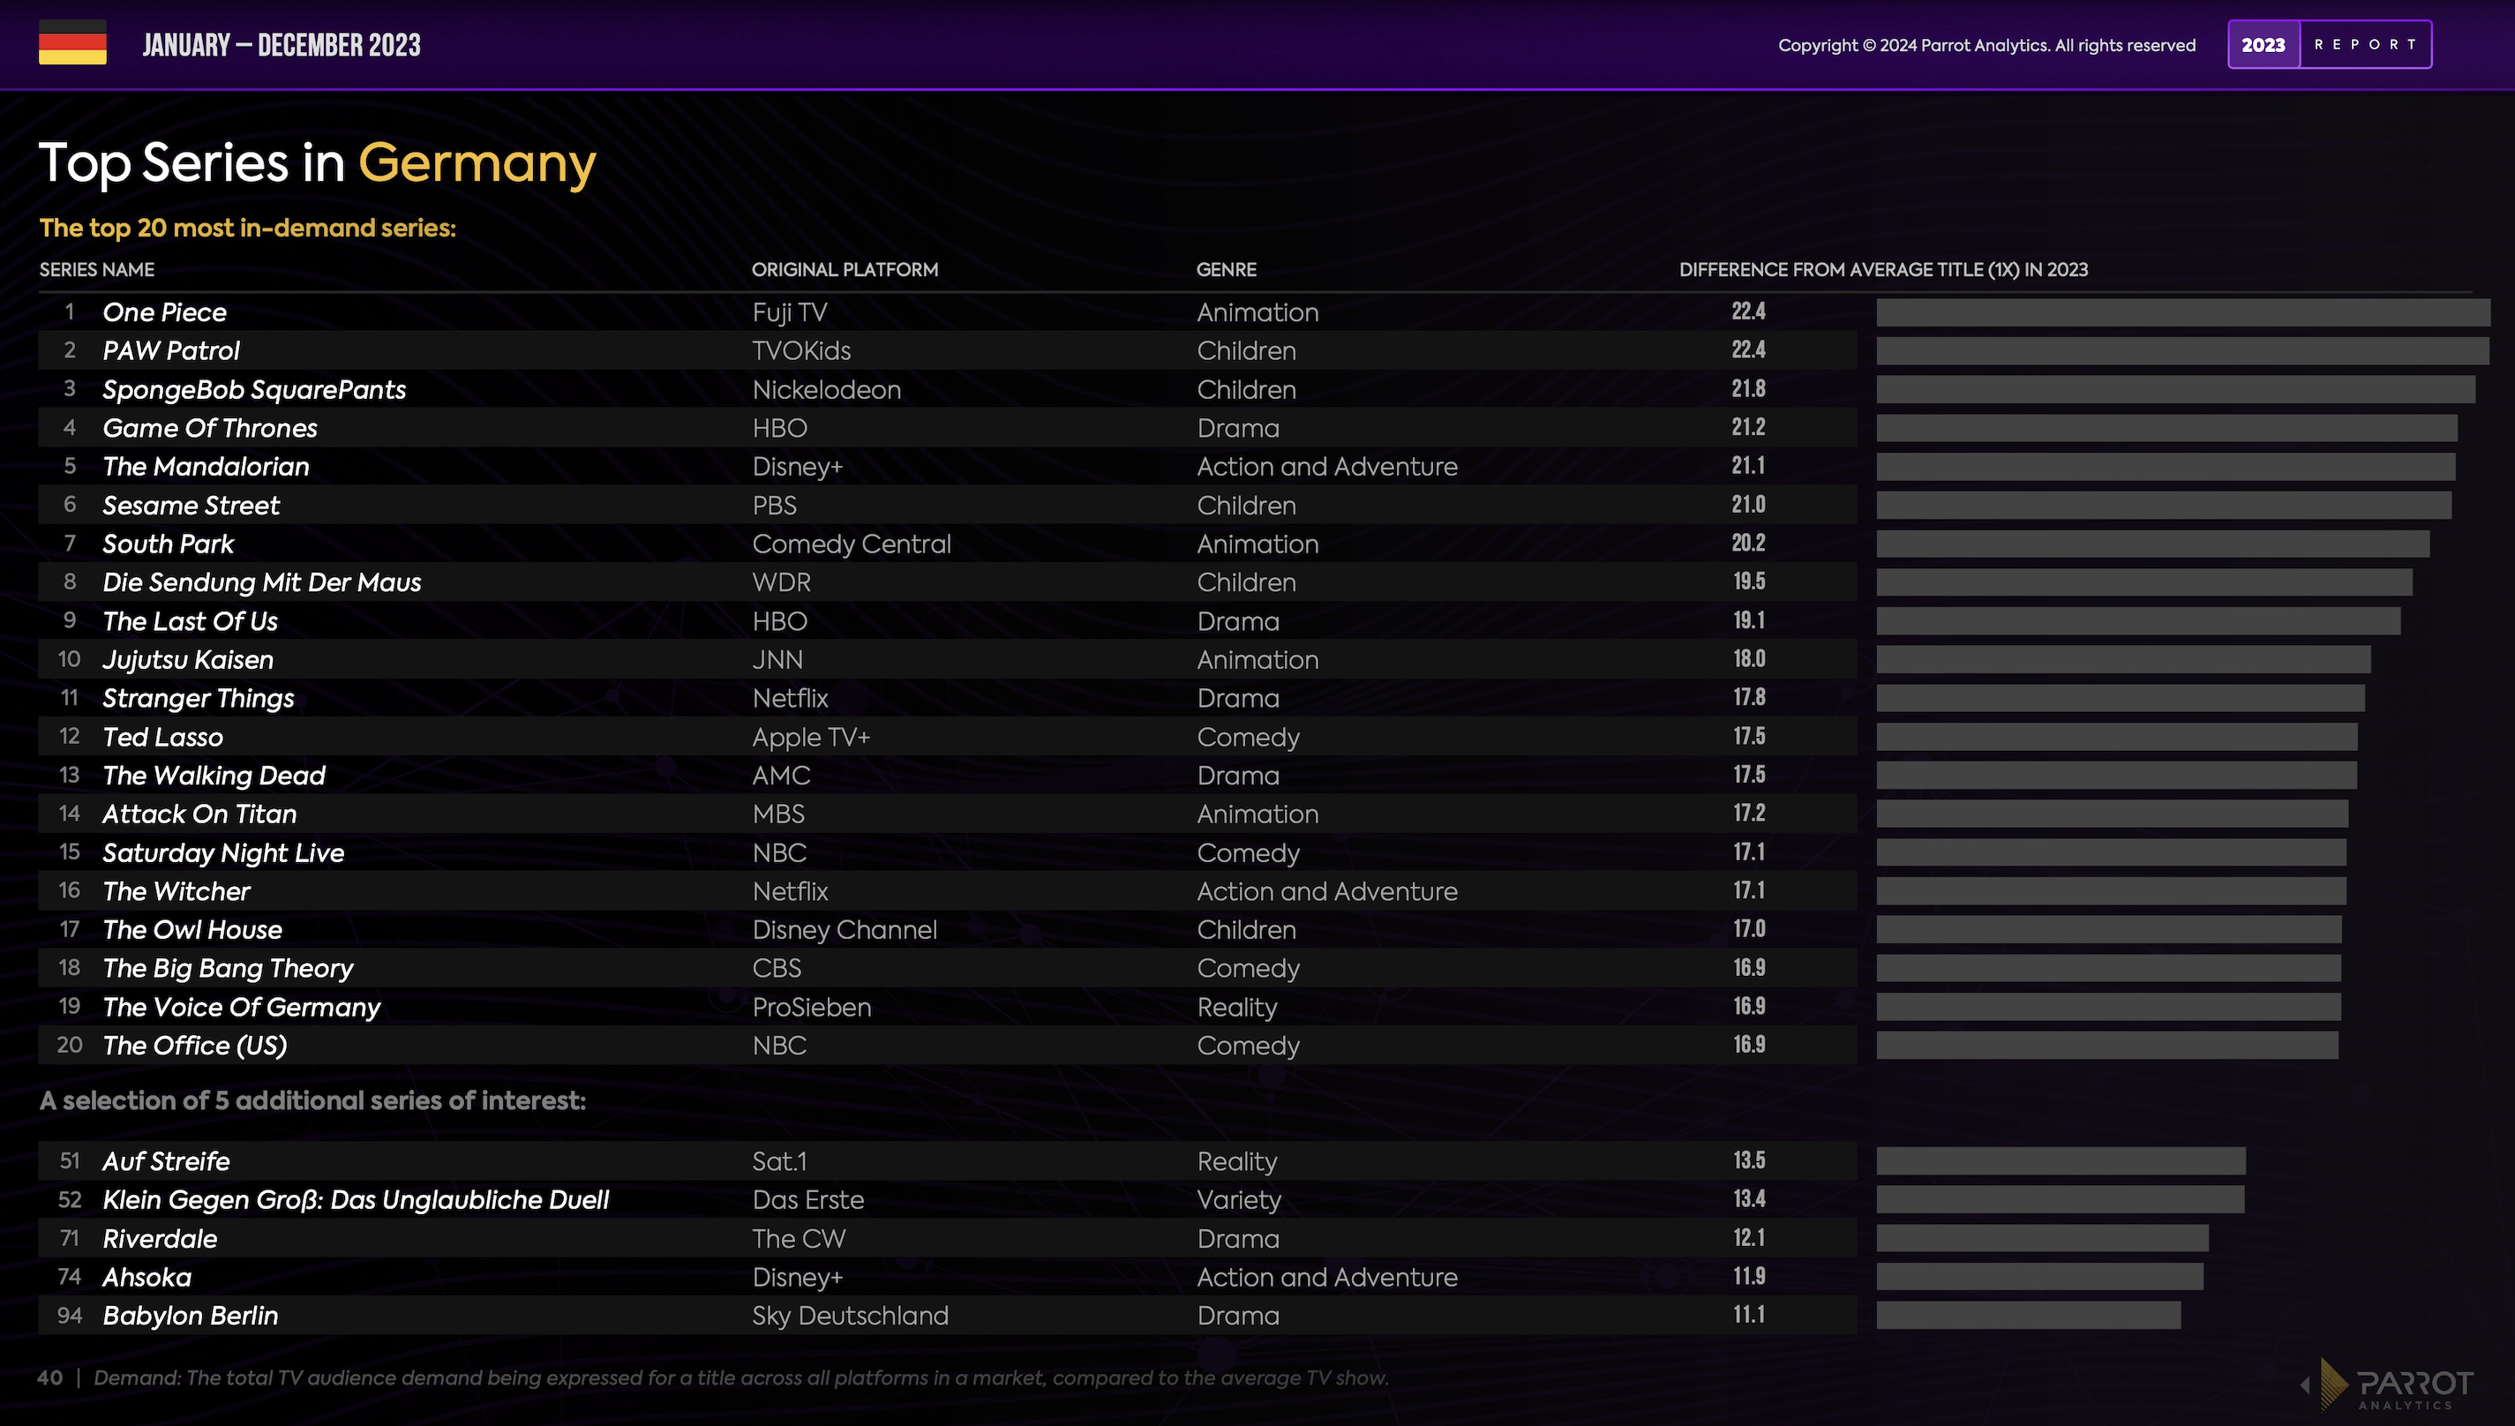Click the 'TVOKids' platform cell
Image resolution: width=2515 pixels, height=1426 pixels.
click(x=801, y=350)
